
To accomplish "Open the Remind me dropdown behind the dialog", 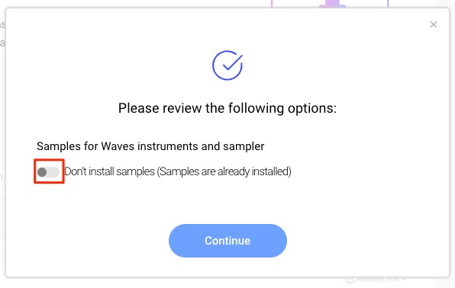I will 376,280.
